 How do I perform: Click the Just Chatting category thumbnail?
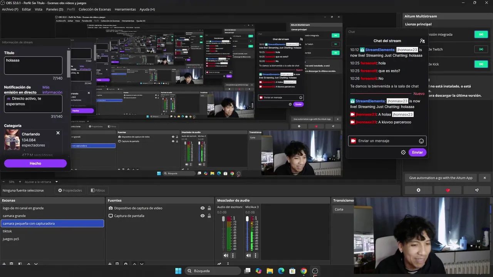12,140
